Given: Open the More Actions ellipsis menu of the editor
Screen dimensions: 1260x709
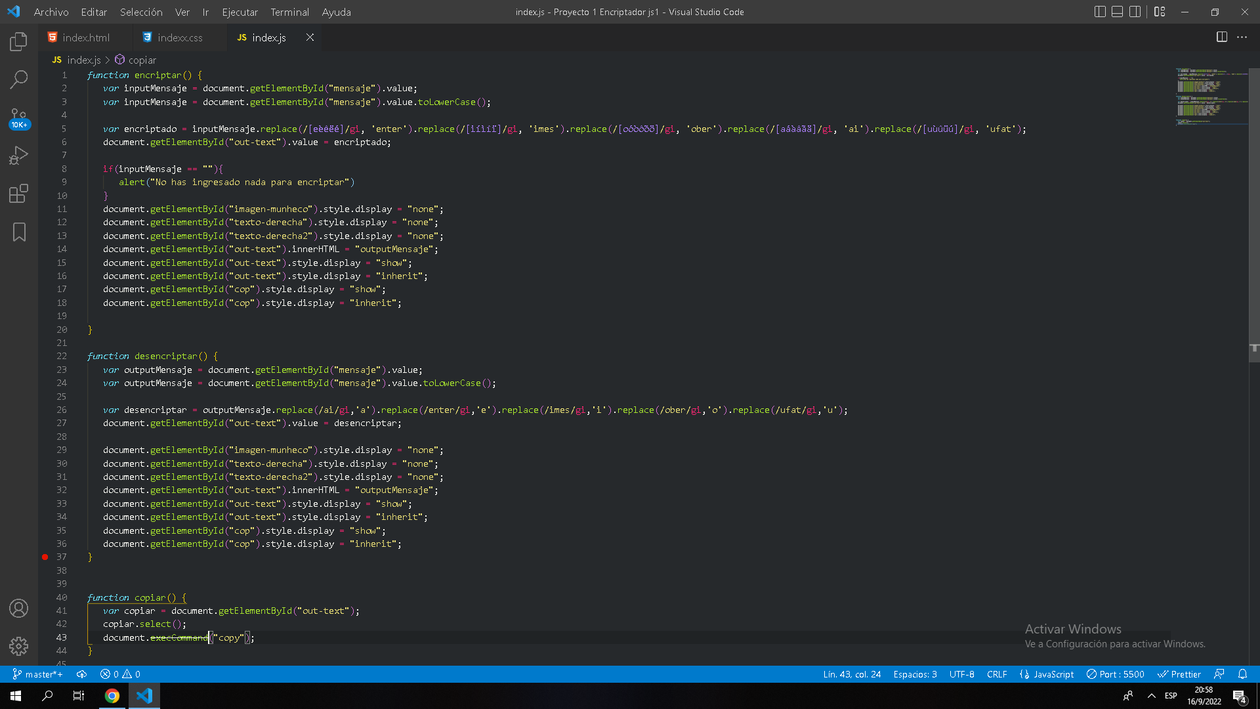Looking at the screenshot, I should [x=1242, y=37].
